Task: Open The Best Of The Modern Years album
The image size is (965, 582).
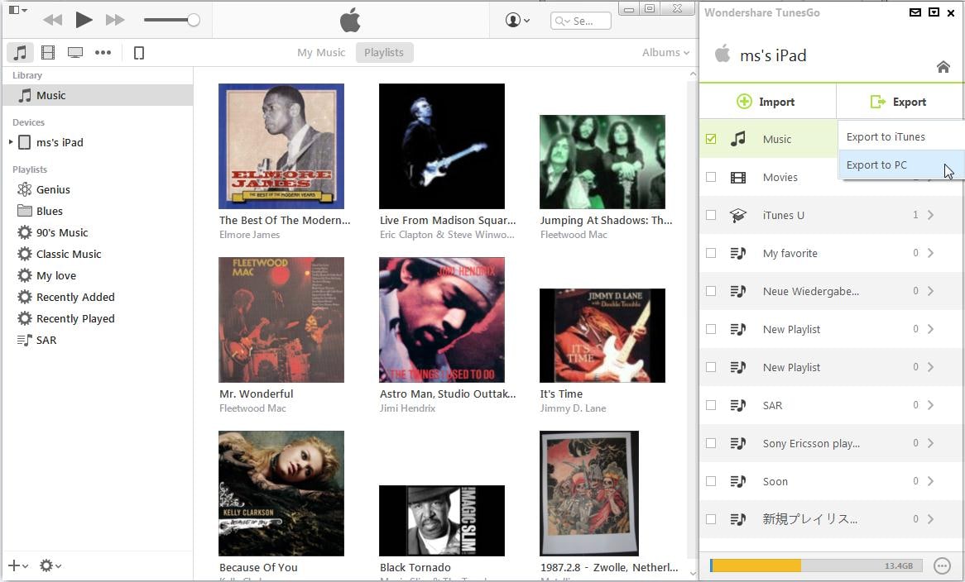Action: point(281,146)
